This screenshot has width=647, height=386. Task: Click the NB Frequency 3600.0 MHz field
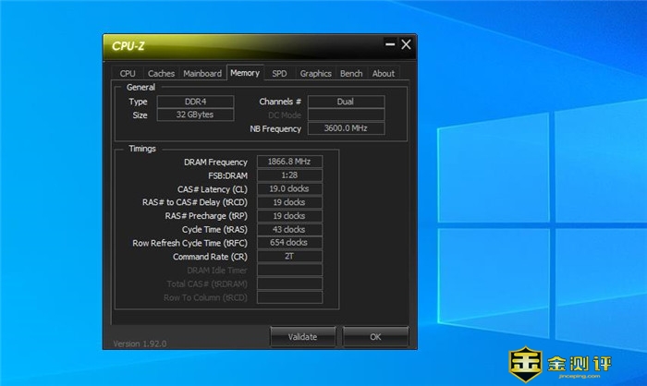pyautogui.click(x=346, y=129)
